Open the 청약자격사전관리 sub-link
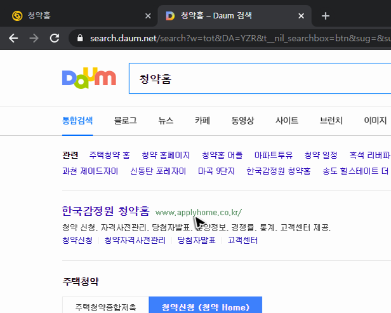This screenshot has width=391, height=313. click(135, 240)
